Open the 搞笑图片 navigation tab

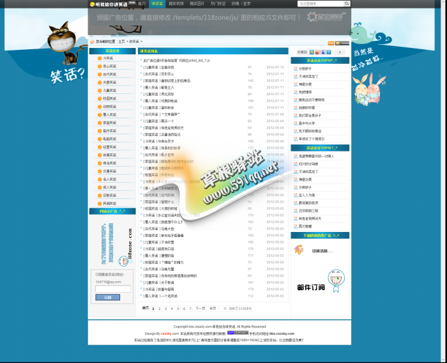pos(197,4)
